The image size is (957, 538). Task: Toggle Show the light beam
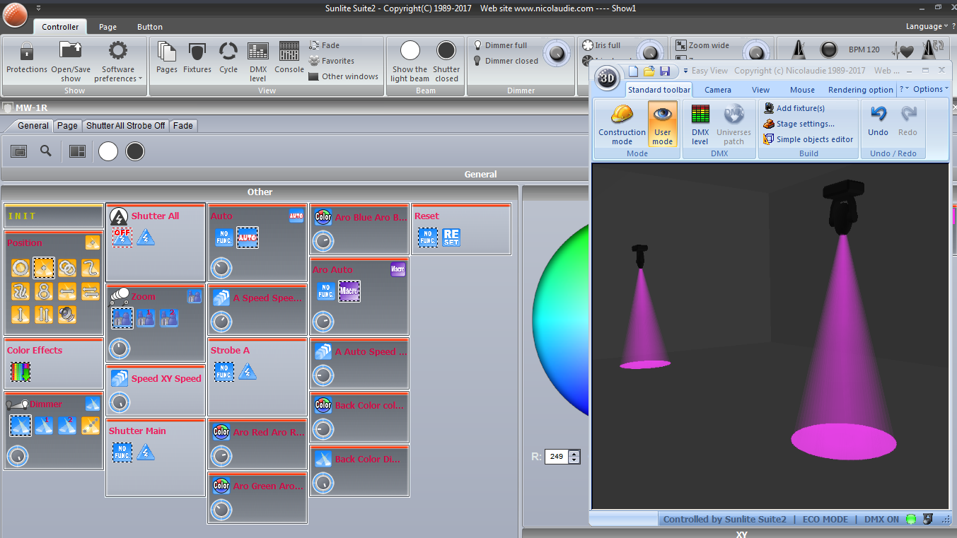click(410, 61)
